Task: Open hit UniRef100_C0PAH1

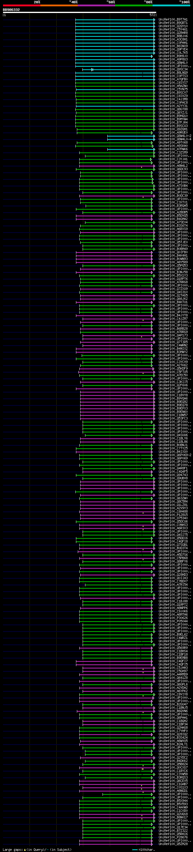Action: click(173, 43)
